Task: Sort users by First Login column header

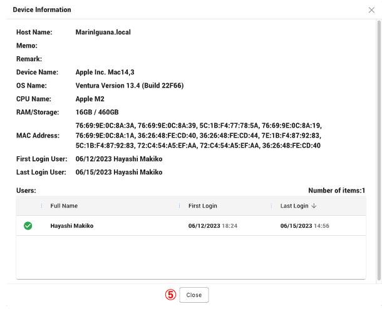Action: [202, 206]
